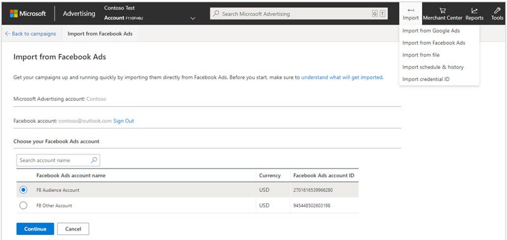Image resolution: width=507 pixels, height=240 pixels.
Task: Open the Tools wrench icon
Action: [497, 10]
